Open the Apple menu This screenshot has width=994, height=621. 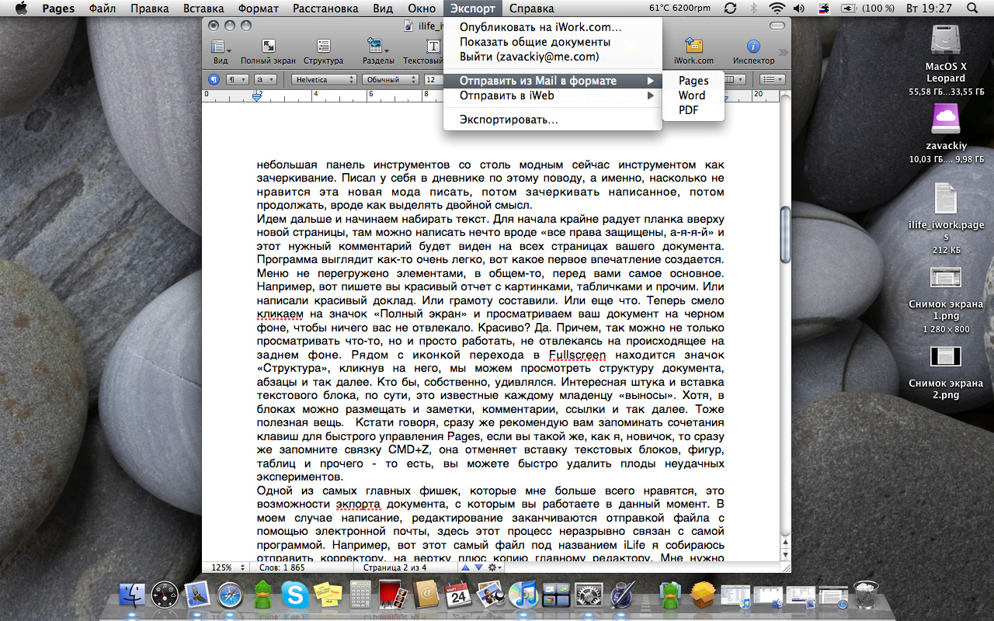(21, 9)
